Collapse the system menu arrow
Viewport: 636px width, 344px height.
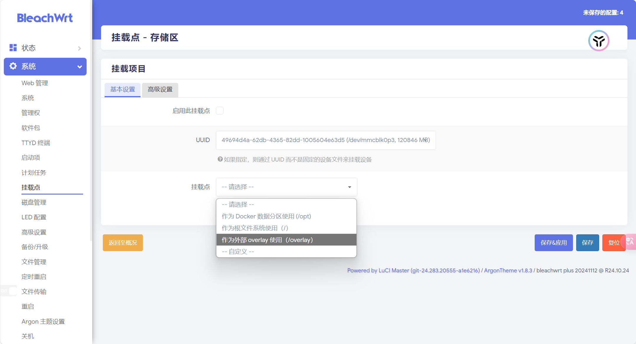80,67
